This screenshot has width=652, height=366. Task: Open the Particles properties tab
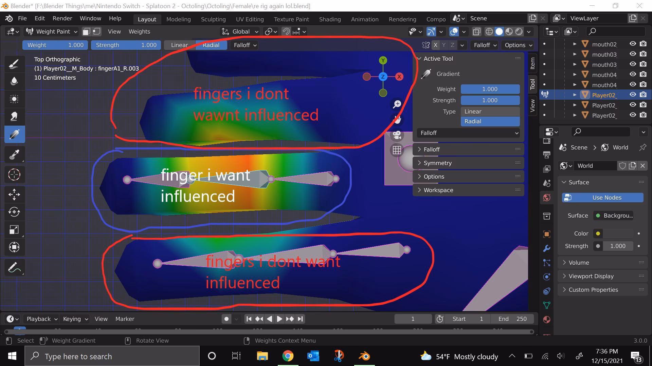pos(547,263)
